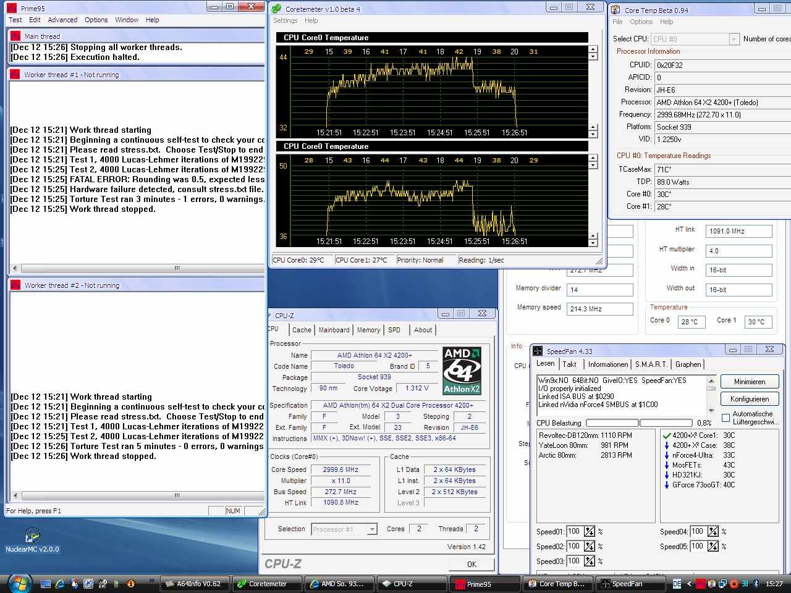This screenshot has height=593, width=791.
Task: Open CPU-Z Mainboard tab
Action: coord(334,330)
